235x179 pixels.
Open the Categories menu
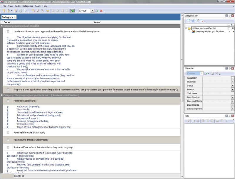(x=28, y=6)
